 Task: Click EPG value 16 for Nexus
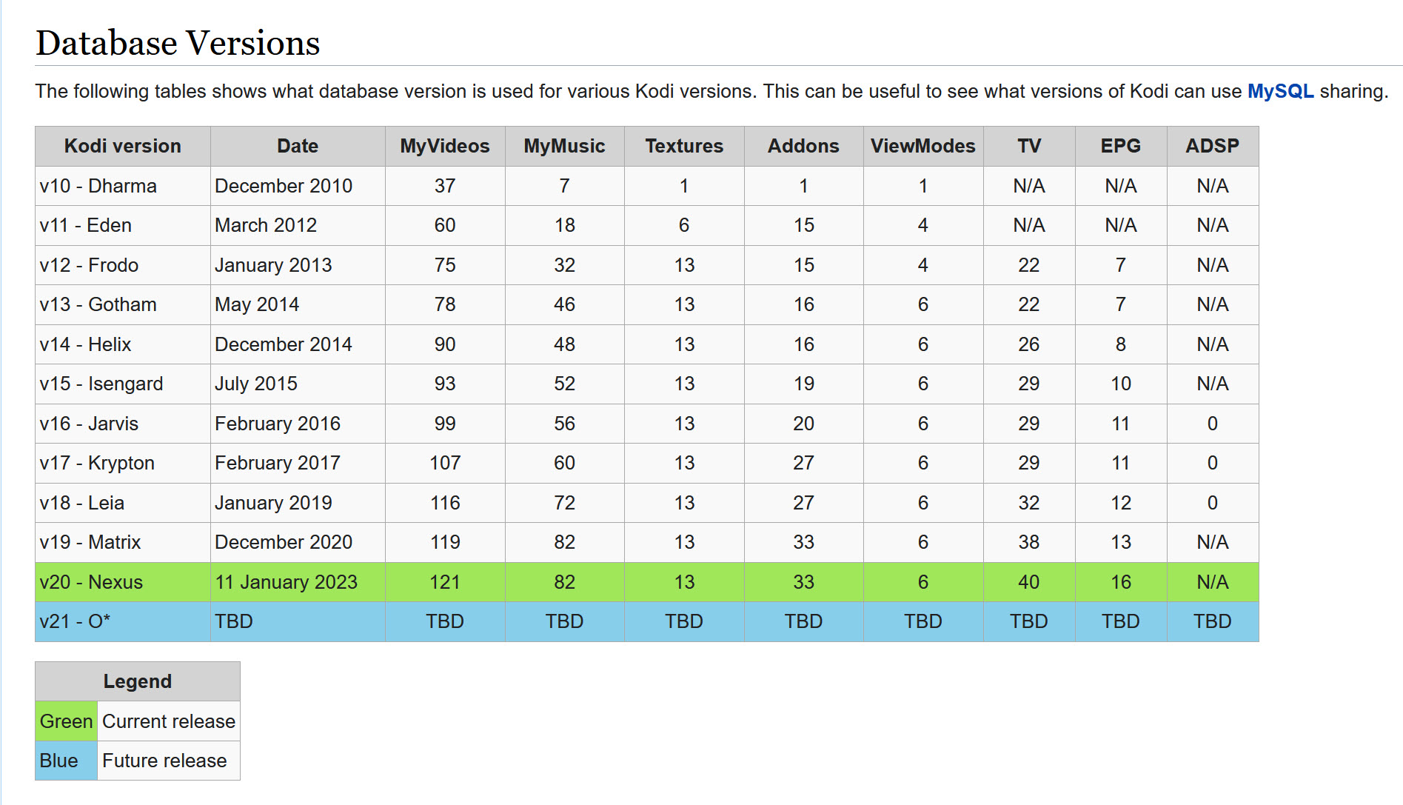1121,582
